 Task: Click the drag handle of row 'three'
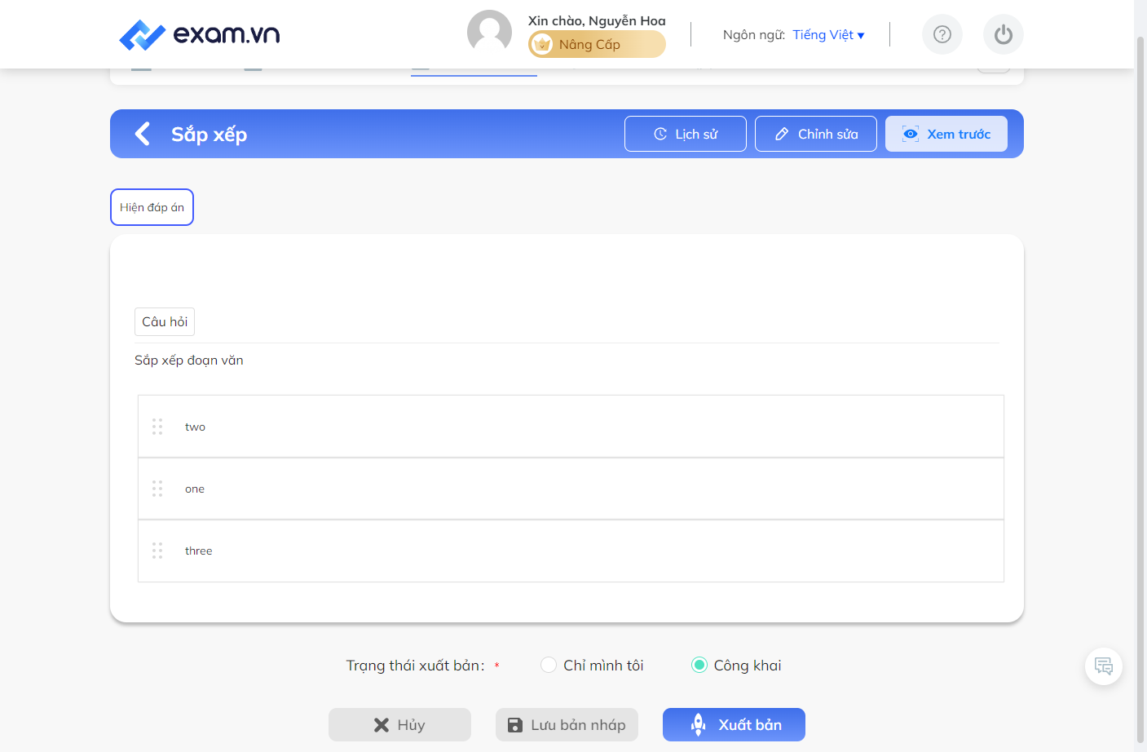pyautogui.click(x=157, y=551)
